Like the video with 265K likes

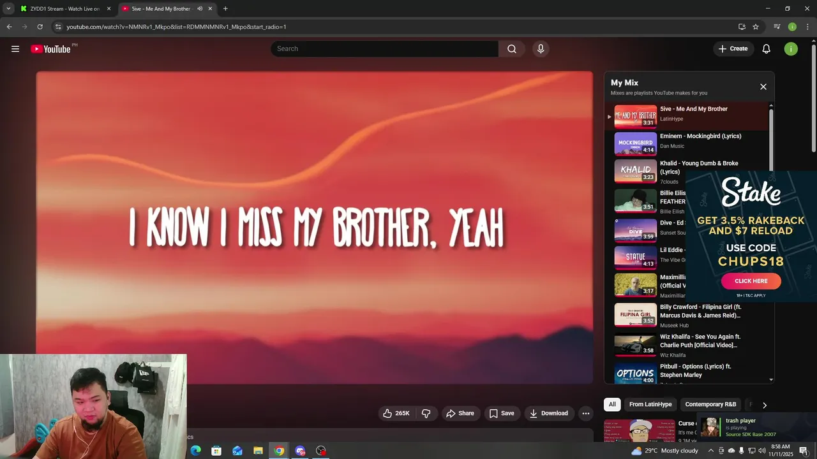(x=396, y=413)
